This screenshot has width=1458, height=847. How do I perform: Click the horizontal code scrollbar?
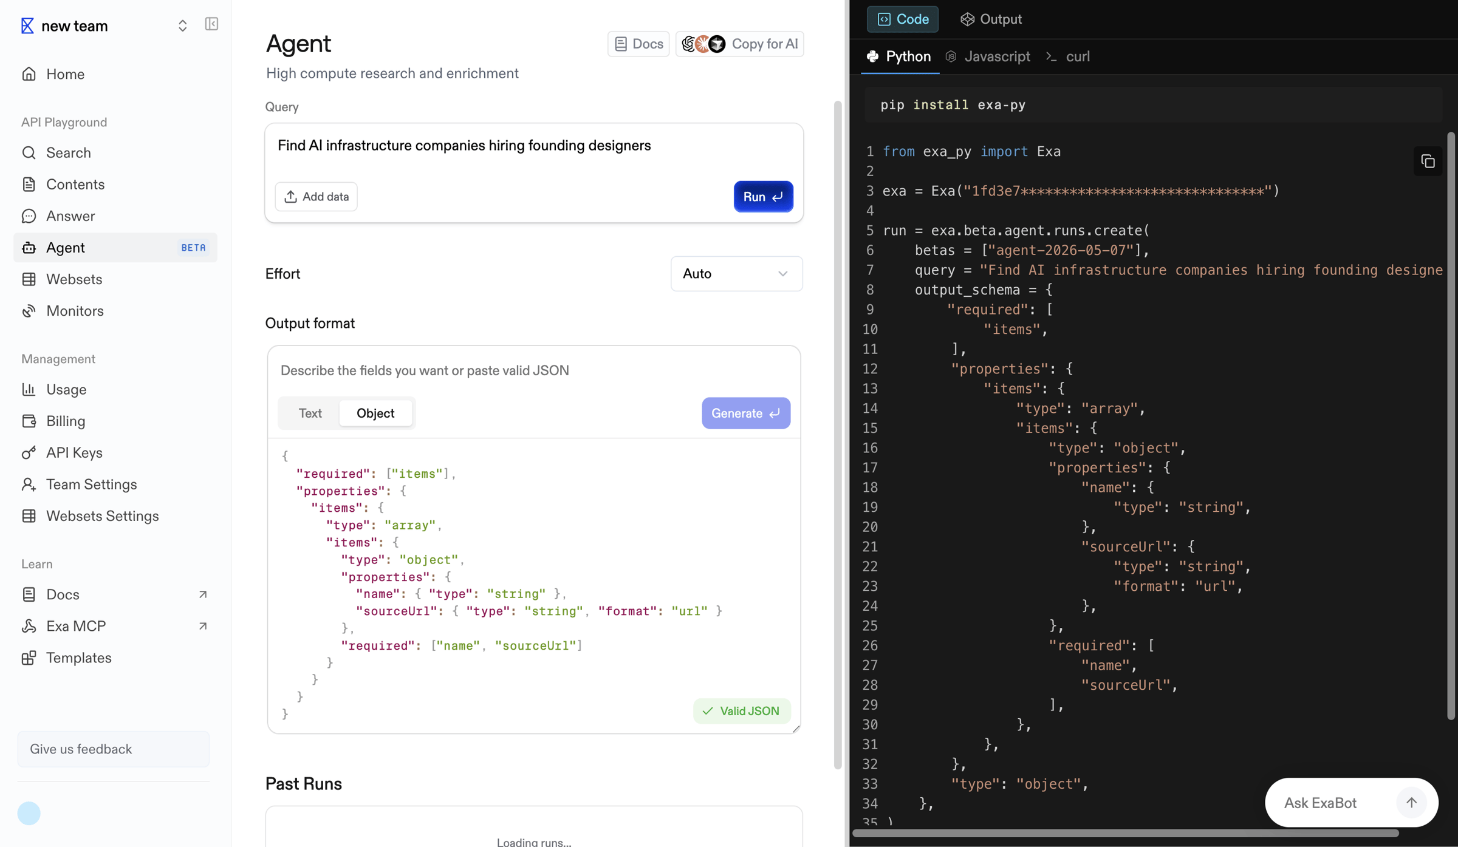[x=1125, y=833]
